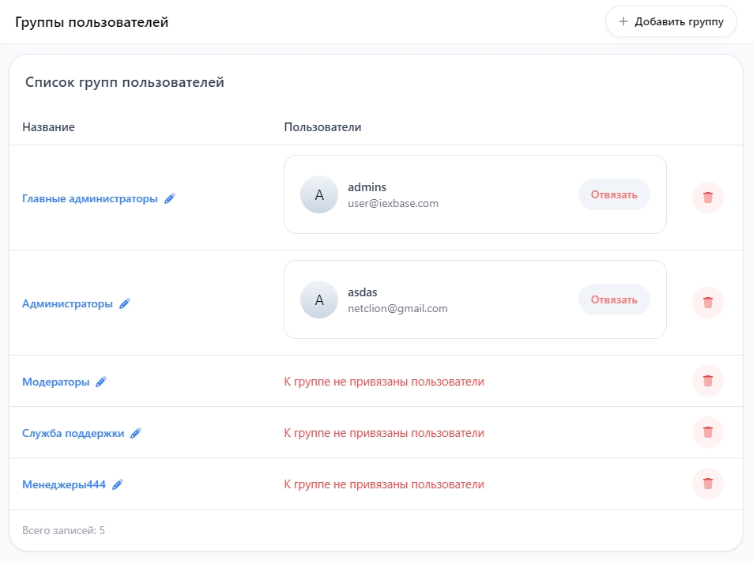The image size is (753, 561).
Task: Click the Добавить группу button
Action: click(671, 21)
